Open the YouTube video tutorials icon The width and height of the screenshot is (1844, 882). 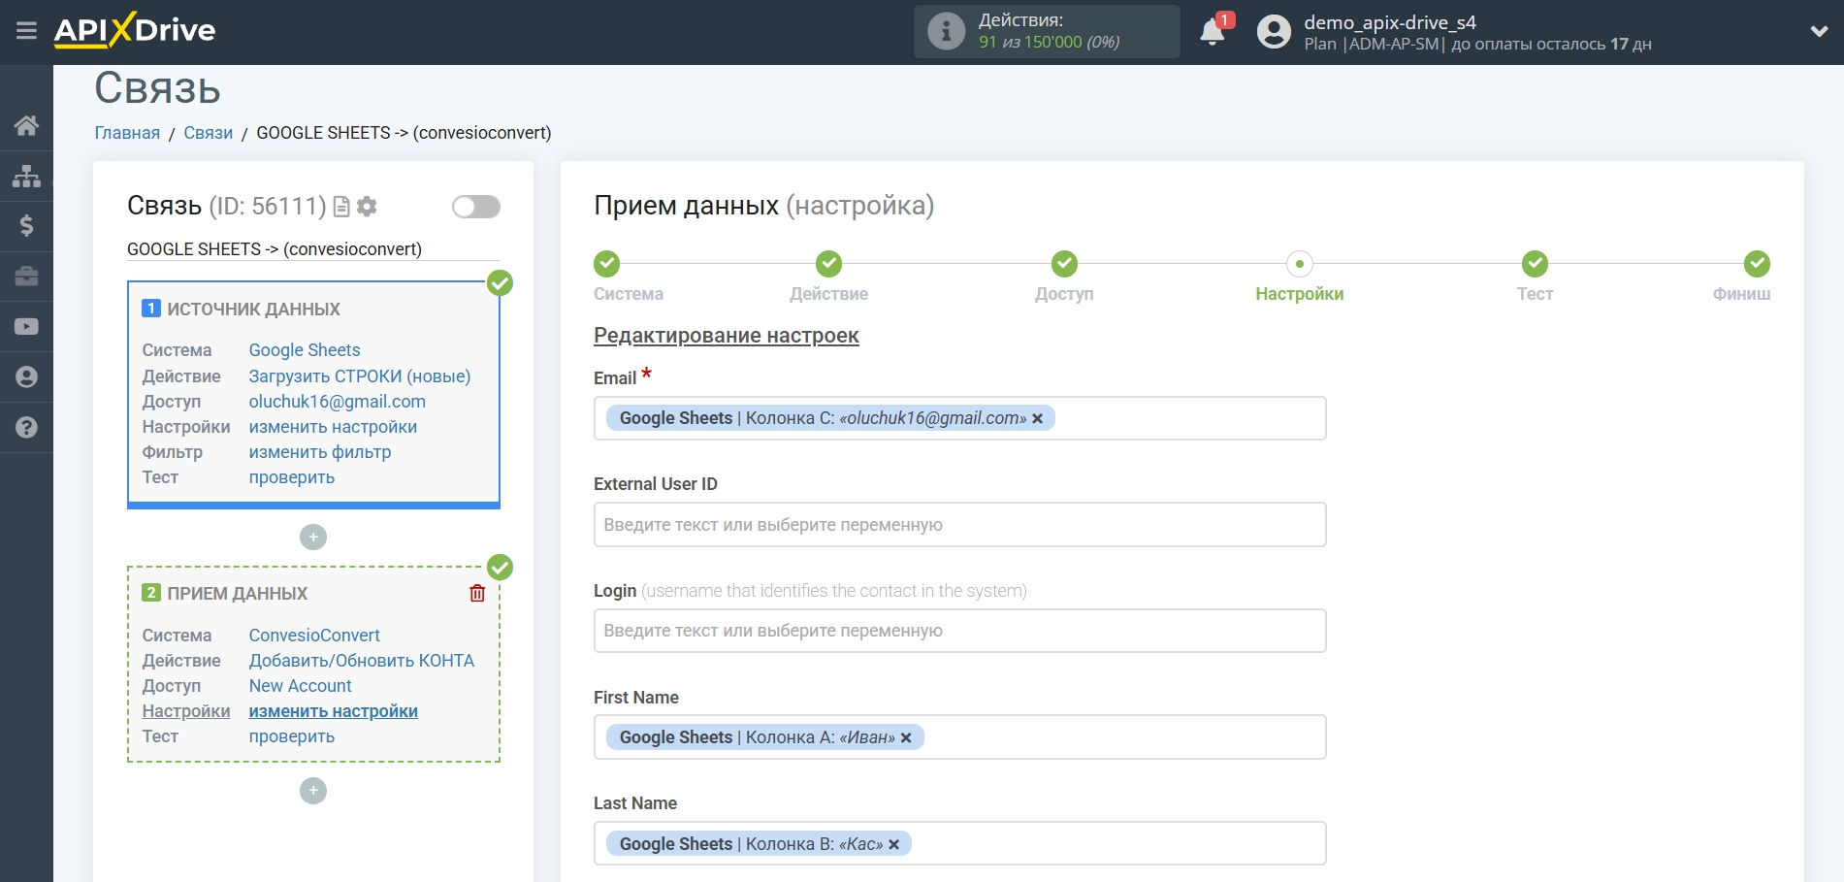26,327
